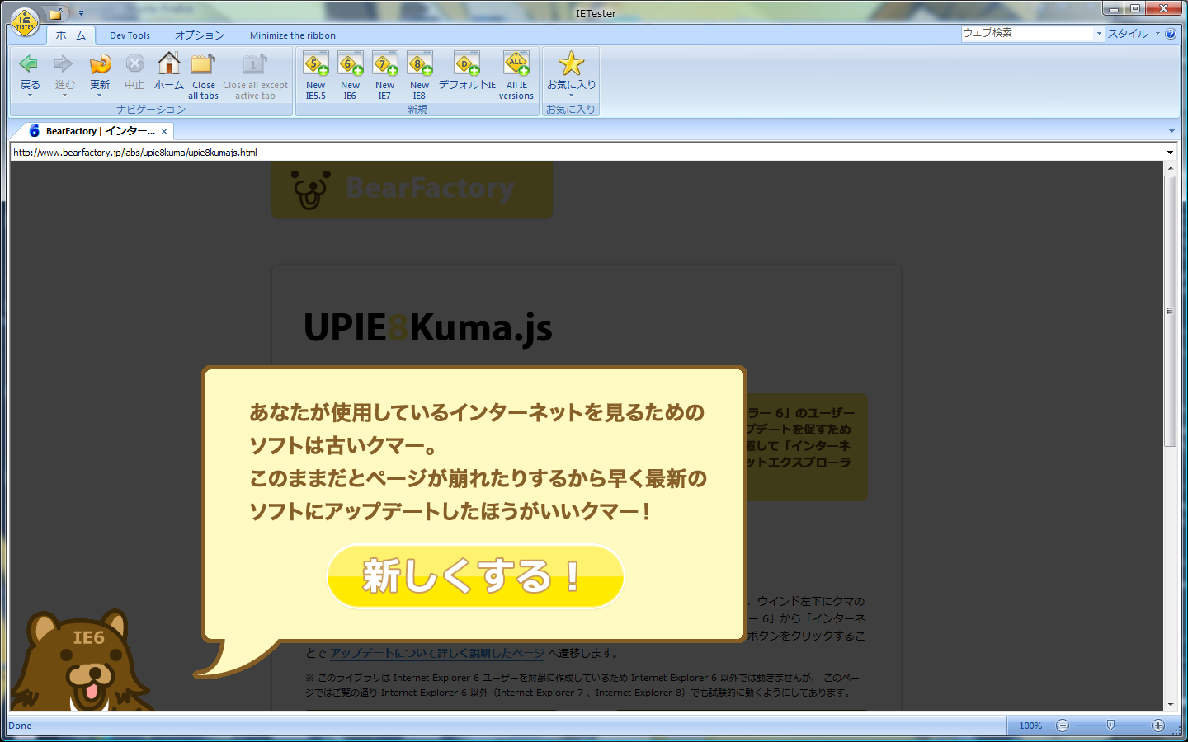
Task: Expand the お気に入り favorites dropdown arrow
Action: pyautogui.click(x=571, y=96)
